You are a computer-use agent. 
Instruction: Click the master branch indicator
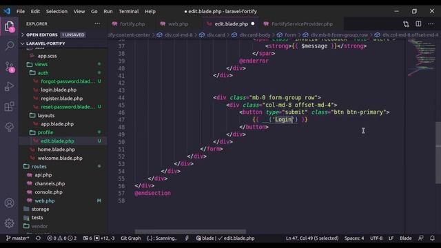[x=17, y=238]
